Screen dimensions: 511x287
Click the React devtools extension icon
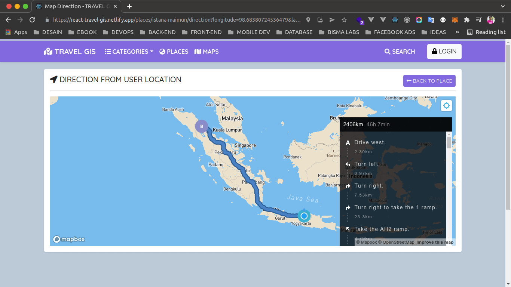pos(395,20)
